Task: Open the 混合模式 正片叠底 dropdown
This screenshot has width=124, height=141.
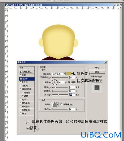Action: pos(59,74)
